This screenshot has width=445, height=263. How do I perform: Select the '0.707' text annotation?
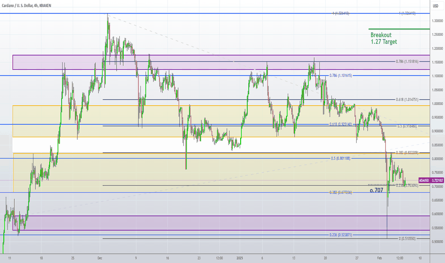tap(377, 190)
